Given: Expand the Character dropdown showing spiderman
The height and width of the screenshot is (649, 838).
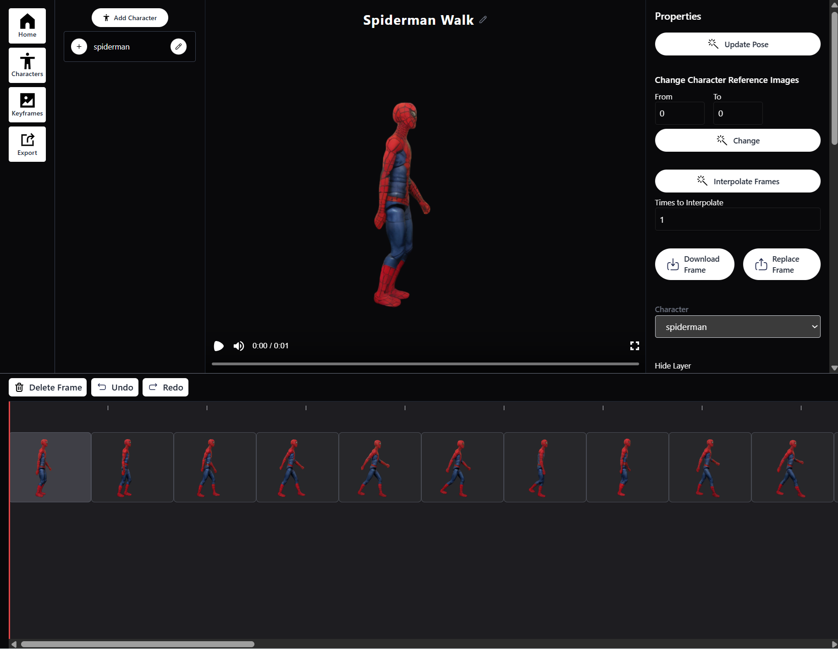Looking at the screenshot, I should click(737, 327).
